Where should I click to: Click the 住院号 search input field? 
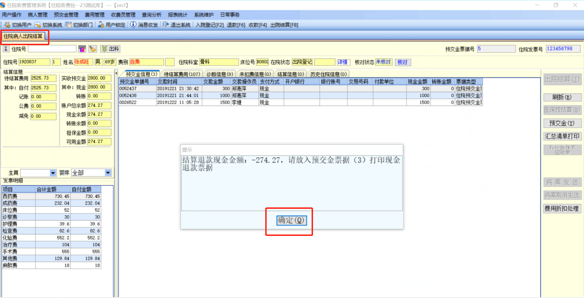pyautogui.click(x=52, y=49)
